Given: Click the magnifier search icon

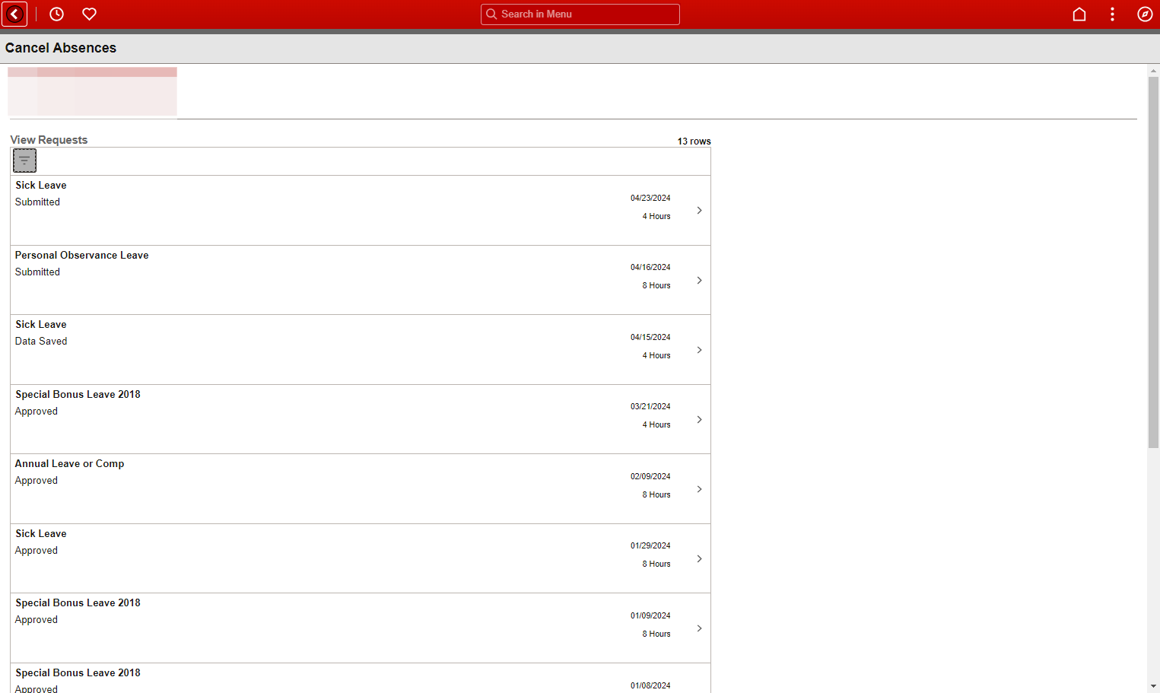Looking at the screenshot, I should tap(491, 14).
